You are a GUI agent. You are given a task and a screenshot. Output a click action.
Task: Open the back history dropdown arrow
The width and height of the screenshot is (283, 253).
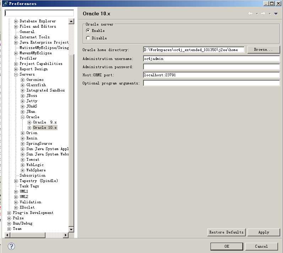click(257, 13)
